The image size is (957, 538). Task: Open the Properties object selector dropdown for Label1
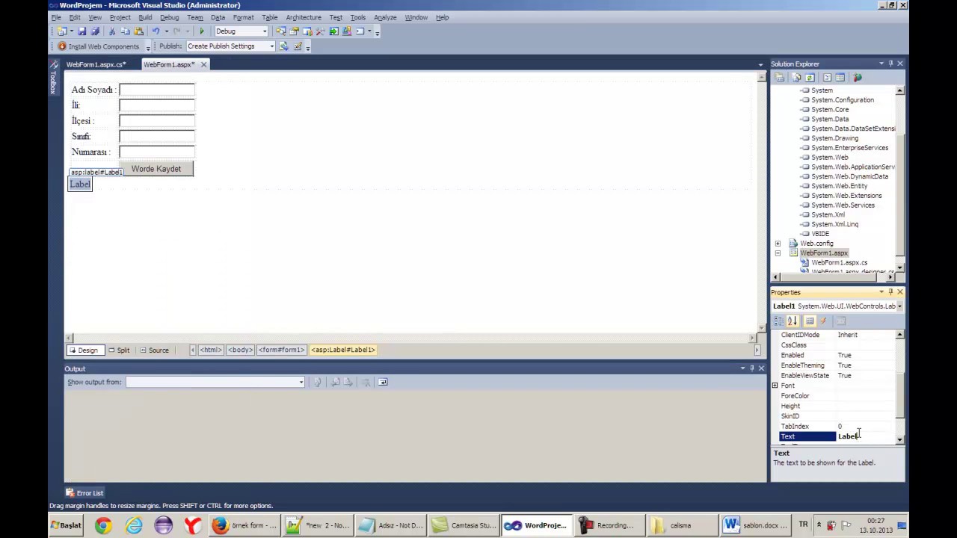[x=899, y=306]
